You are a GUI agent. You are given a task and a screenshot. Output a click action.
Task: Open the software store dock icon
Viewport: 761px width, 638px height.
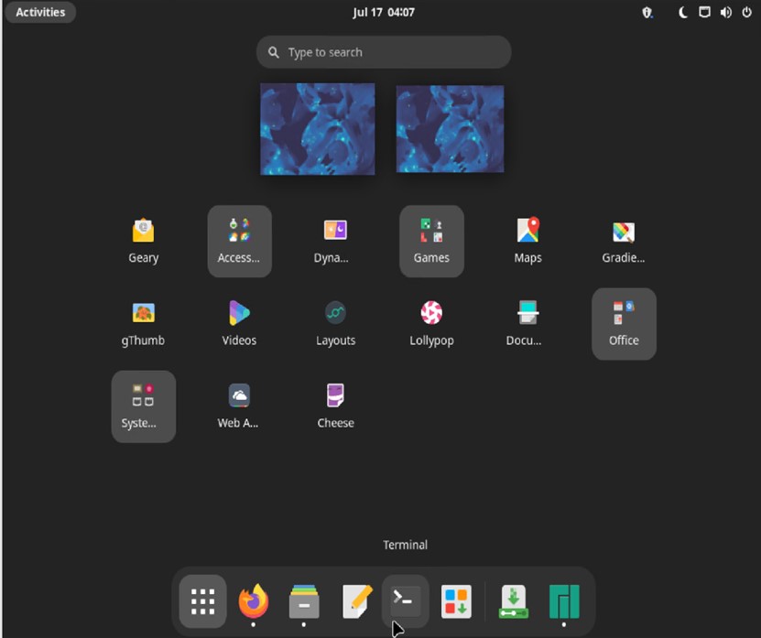456,601
